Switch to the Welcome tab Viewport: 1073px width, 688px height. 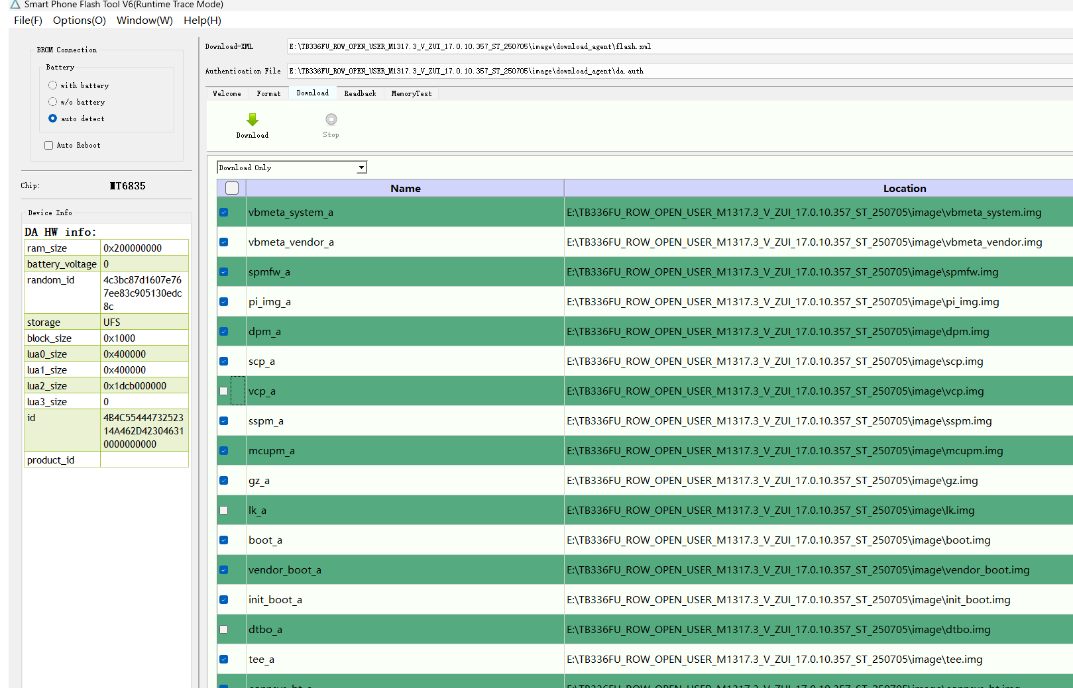(227, 94)
